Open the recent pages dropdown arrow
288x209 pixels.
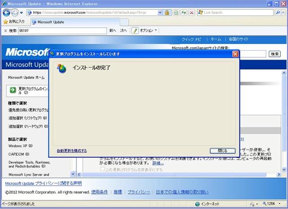22,13
